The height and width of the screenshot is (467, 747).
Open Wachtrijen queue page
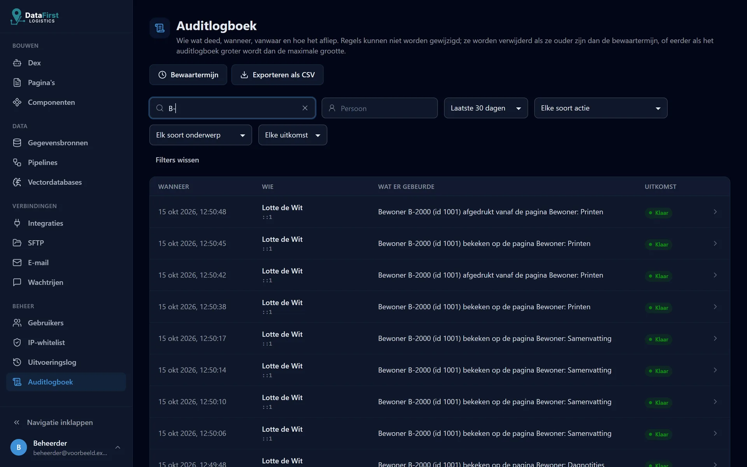pyautogui.click(x=66, y=282)
